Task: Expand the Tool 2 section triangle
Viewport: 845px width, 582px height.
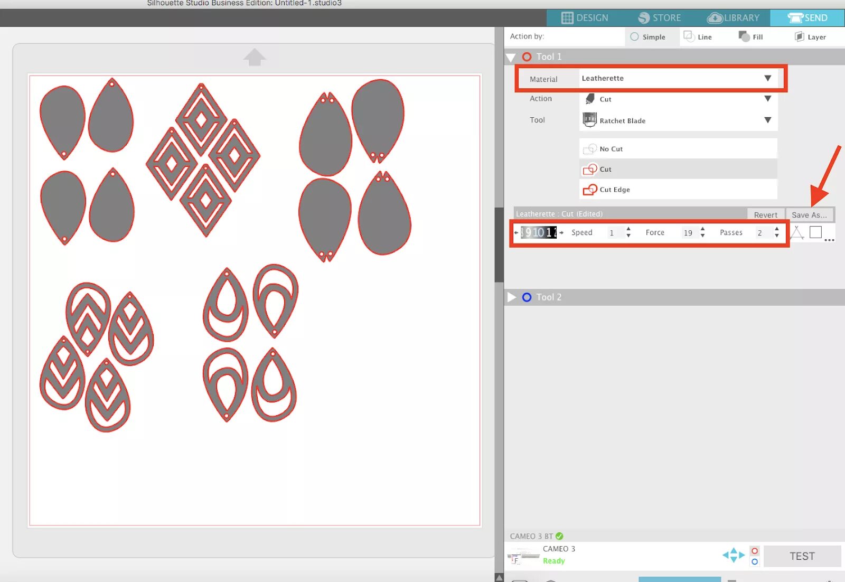Action: 511,297
